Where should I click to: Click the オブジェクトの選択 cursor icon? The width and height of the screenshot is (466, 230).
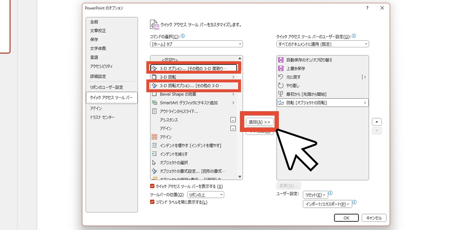[154, 163]
